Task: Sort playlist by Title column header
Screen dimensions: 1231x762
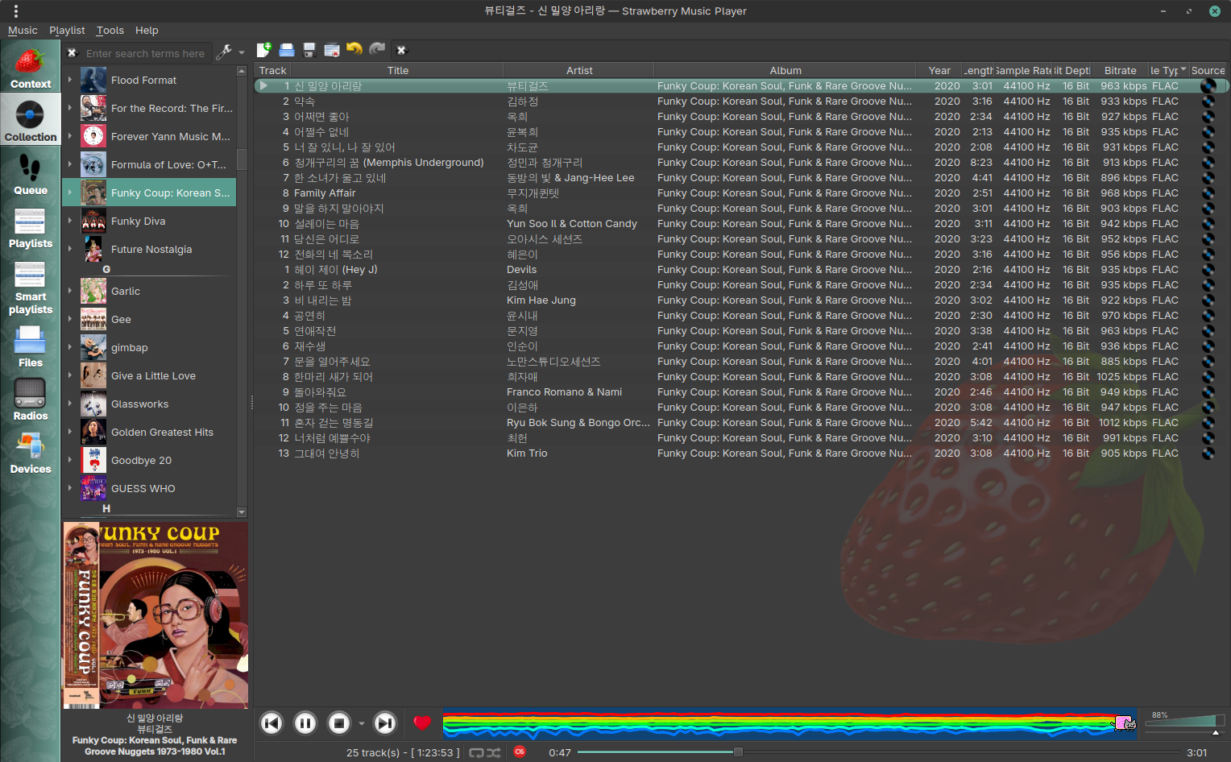Action: click(398, 71)
